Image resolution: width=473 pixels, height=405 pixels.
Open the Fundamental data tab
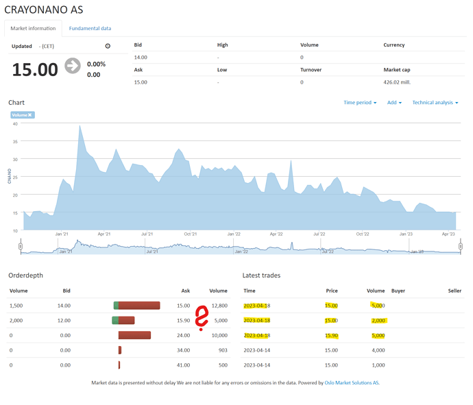(90, 28)
